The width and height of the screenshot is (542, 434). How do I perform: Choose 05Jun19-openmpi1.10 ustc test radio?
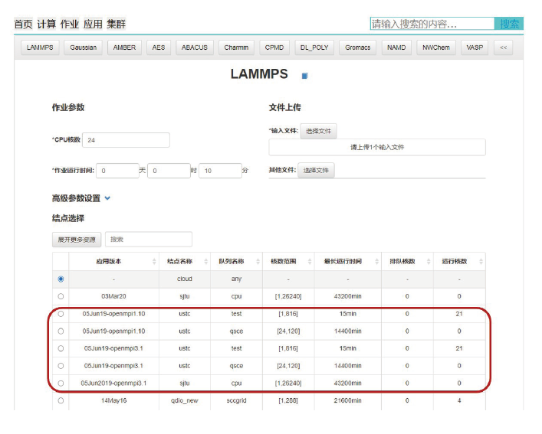tap(61, 314)
